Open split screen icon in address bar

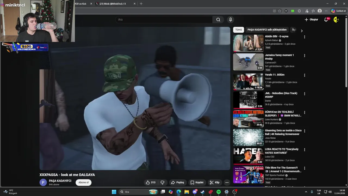coord(274,11)
